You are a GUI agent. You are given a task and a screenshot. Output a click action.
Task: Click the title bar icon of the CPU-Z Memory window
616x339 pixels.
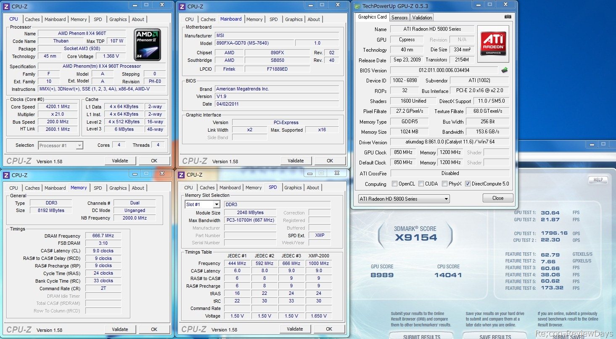pos(6,175)
